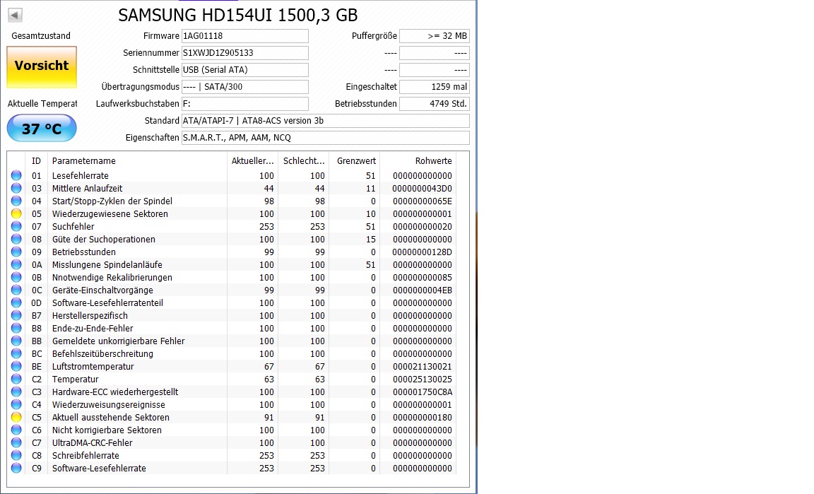This screenshot has height=494, width=814.
Task: Click the ID column header
Action: tap(36, 161)
